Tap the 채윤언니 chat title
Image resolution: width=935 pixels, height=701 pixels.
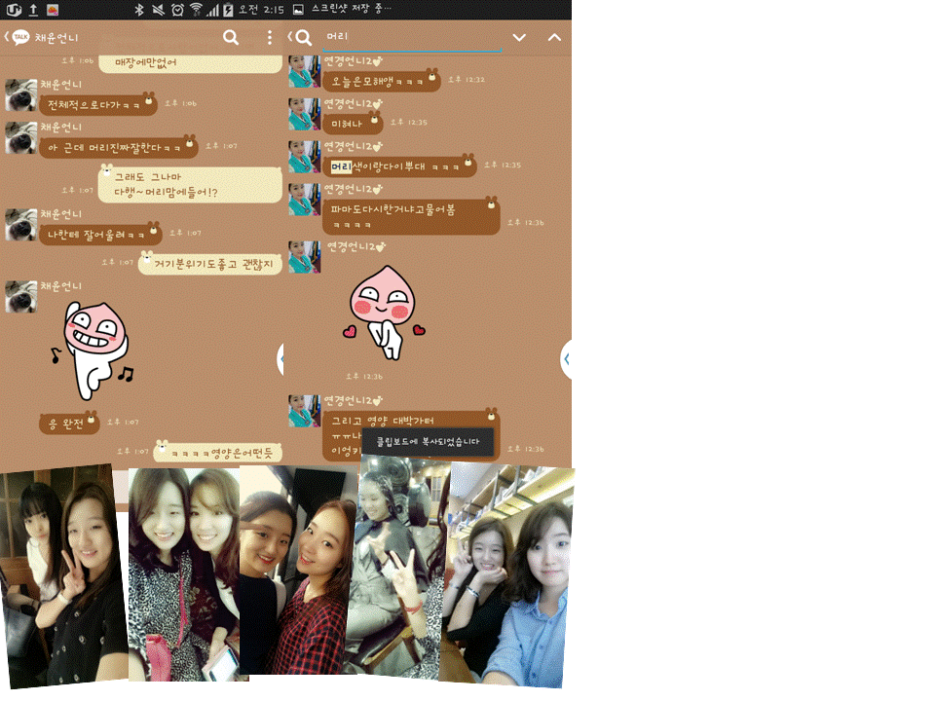(56, 38)
